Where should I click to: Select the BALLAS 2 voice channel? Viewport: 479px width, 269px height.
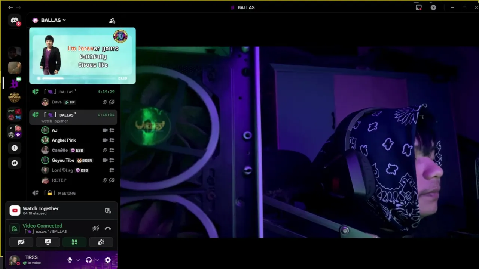click(73, 117)
